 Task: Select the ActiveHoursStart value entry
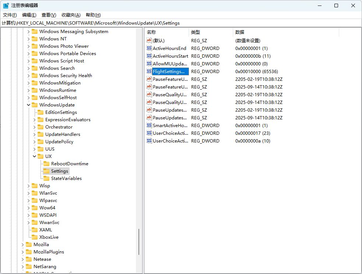point(170,56)
